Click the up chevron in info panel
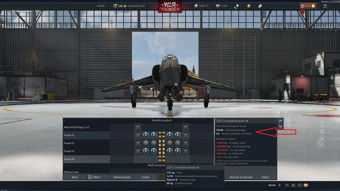 click(280, 121)
